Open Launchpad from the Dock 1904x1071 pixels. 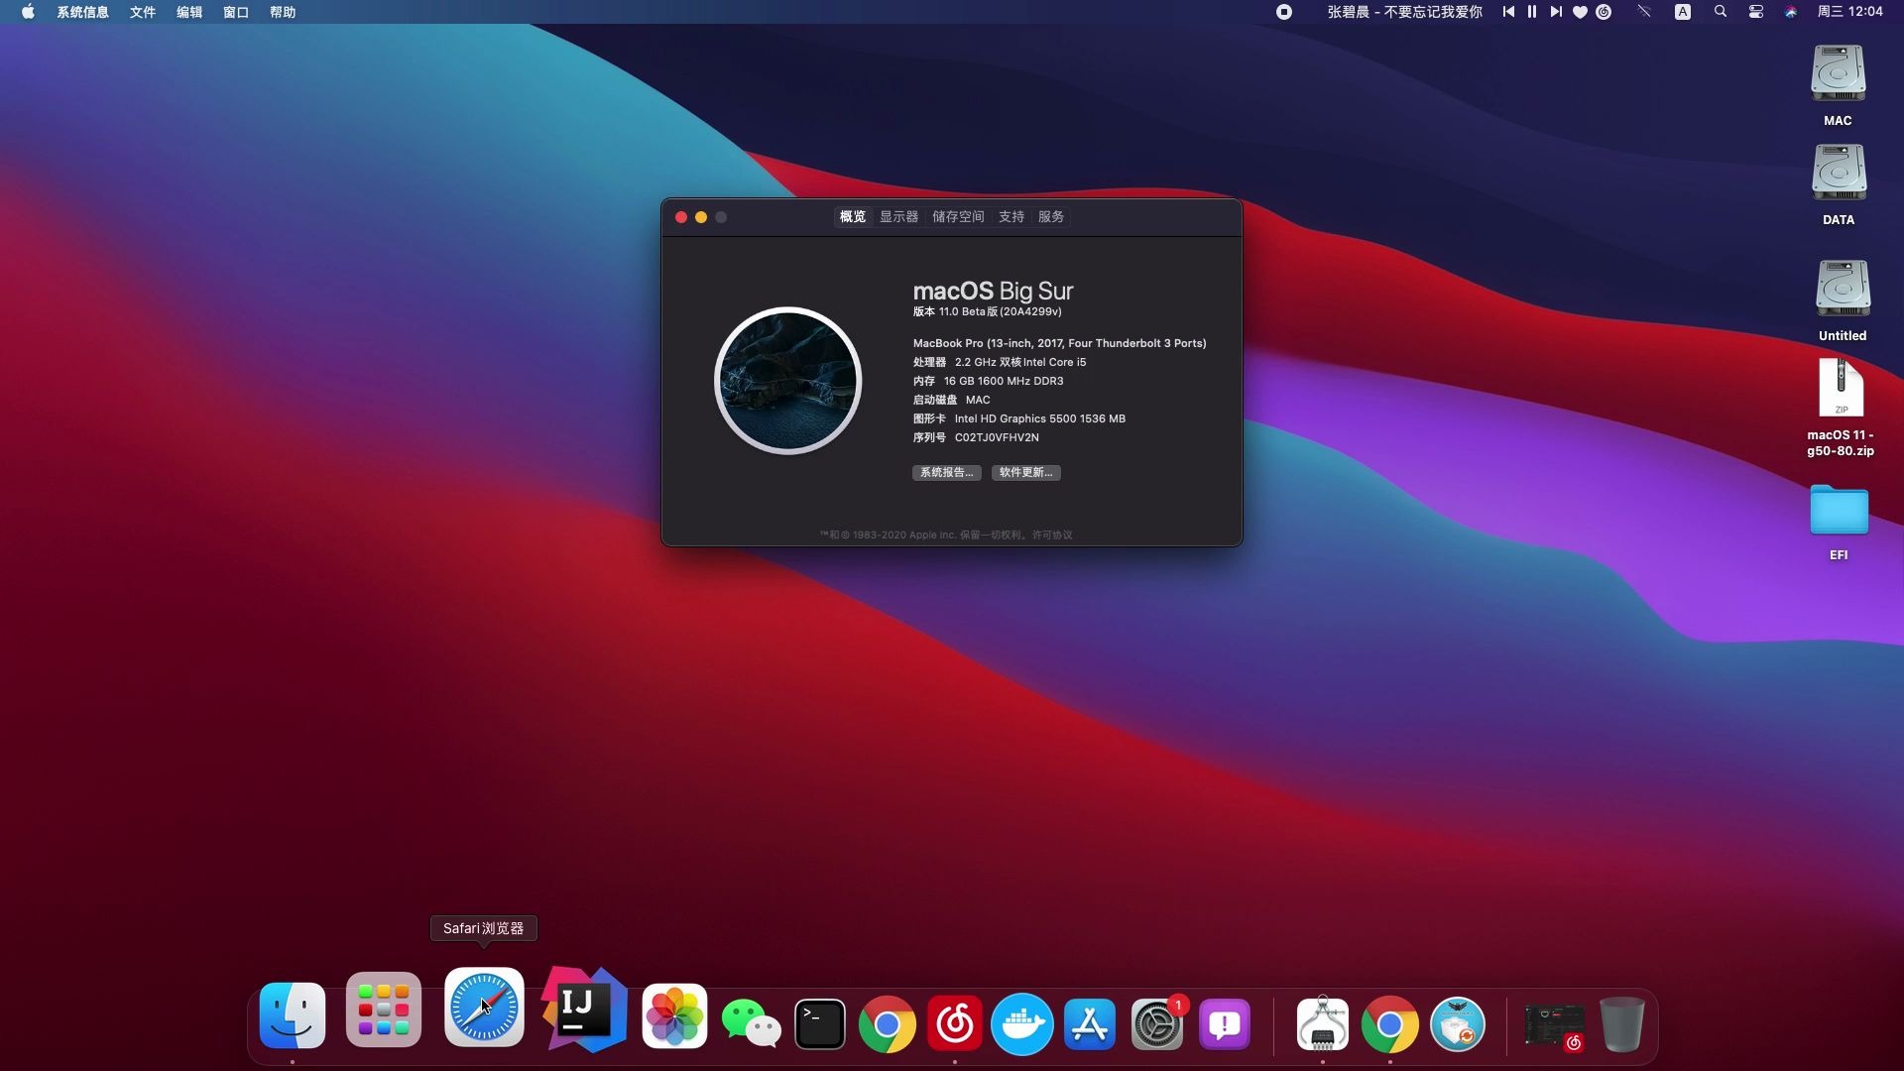[x=384, y=1010]
